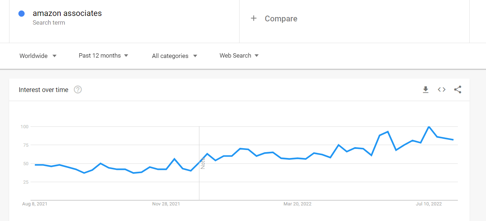486x221 pixels.
Task: Open the Past 12 months time range dropdown
Action: point(104,55)
